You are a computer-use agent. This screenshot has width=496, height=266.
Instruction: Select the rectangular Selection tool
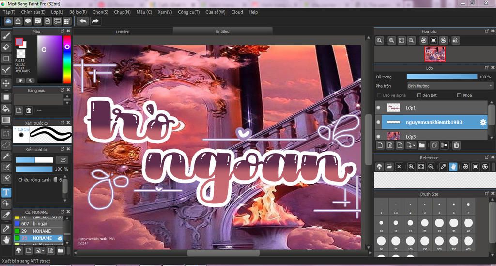click(x=6, y=133)
